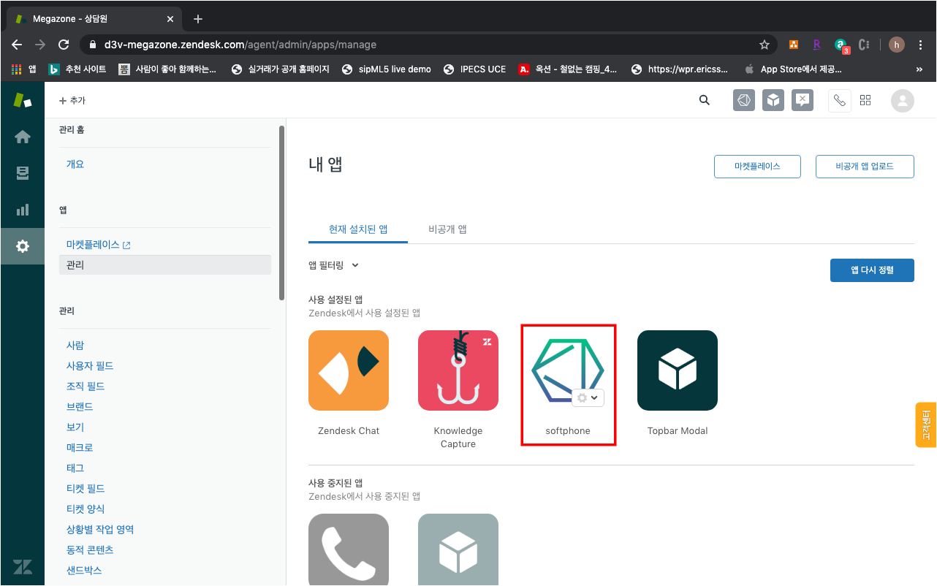Open the 매크로 link
937x586 pixels.
(x=80, y=447)
